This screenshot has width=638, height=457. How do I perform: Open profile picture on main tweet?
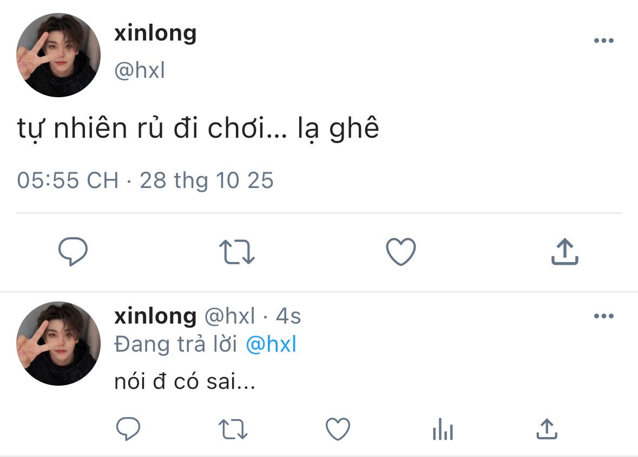(x=58, y=55)
